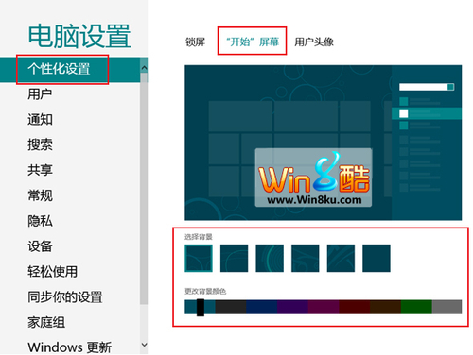473x355 pixels.
Task: Choose the fifth background pattern thumbnail
Action: (341, 258)
